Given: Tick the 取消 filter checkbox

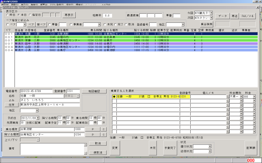Looking at the screenshot, I should click(x=126, y=24).
